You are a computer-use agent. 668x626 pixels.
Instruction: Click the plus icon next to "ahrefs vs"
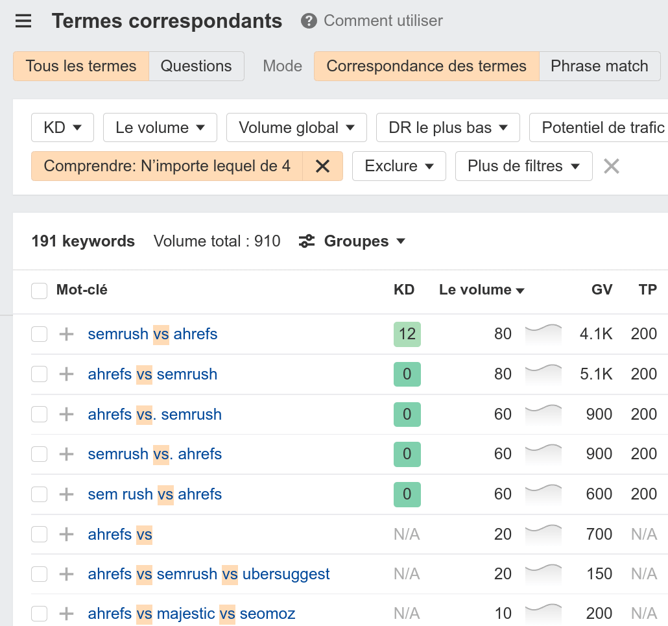66,534
